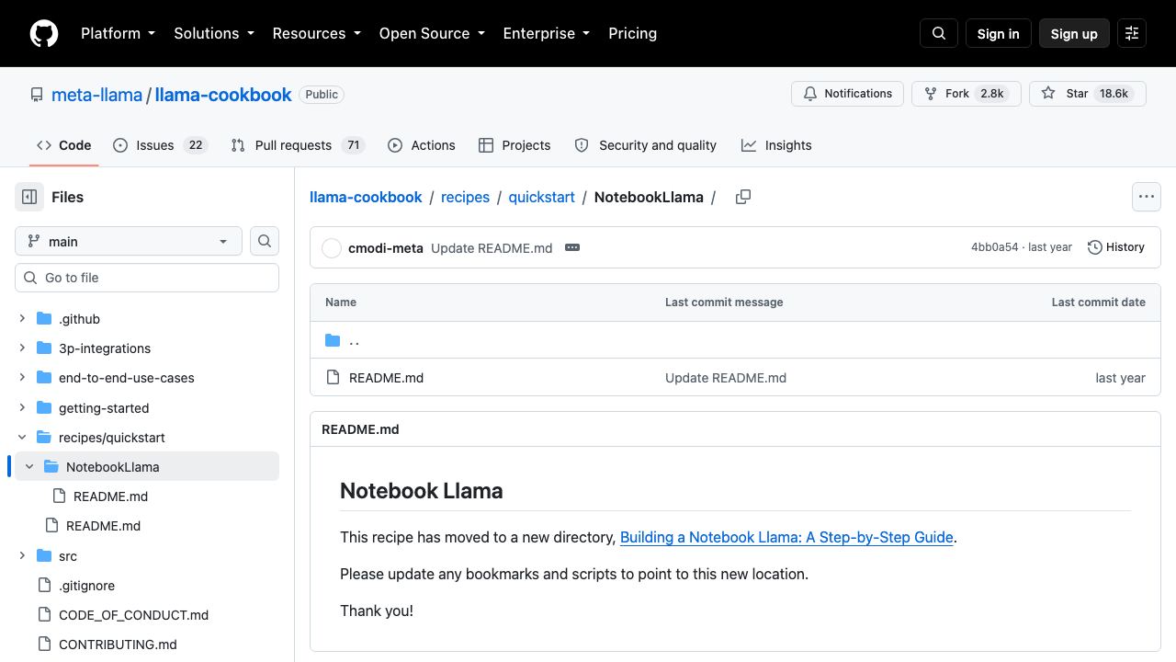The width and height of the screenshot is (1176, 662).
Task: Open the meta-llama organization link
Action: click(96, 95)
